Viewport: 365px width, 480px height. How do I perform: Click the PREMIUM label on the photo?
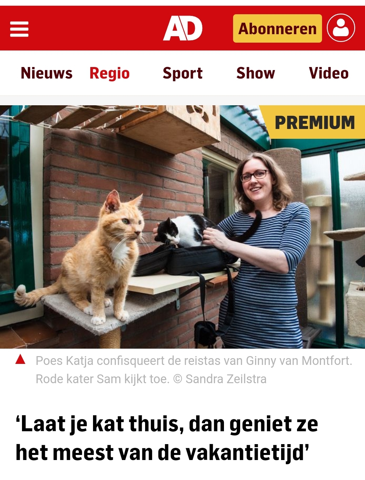(x=315, y=122)
